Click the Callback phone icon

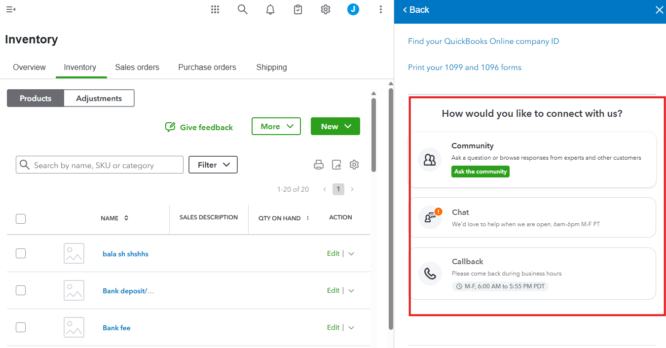(430, 274)
